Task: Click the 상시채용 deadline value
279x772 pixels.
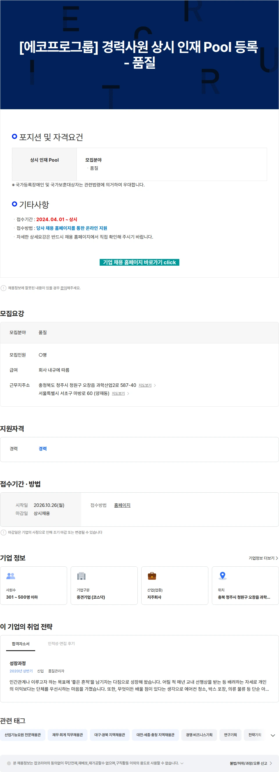Action: coord(42,513)
